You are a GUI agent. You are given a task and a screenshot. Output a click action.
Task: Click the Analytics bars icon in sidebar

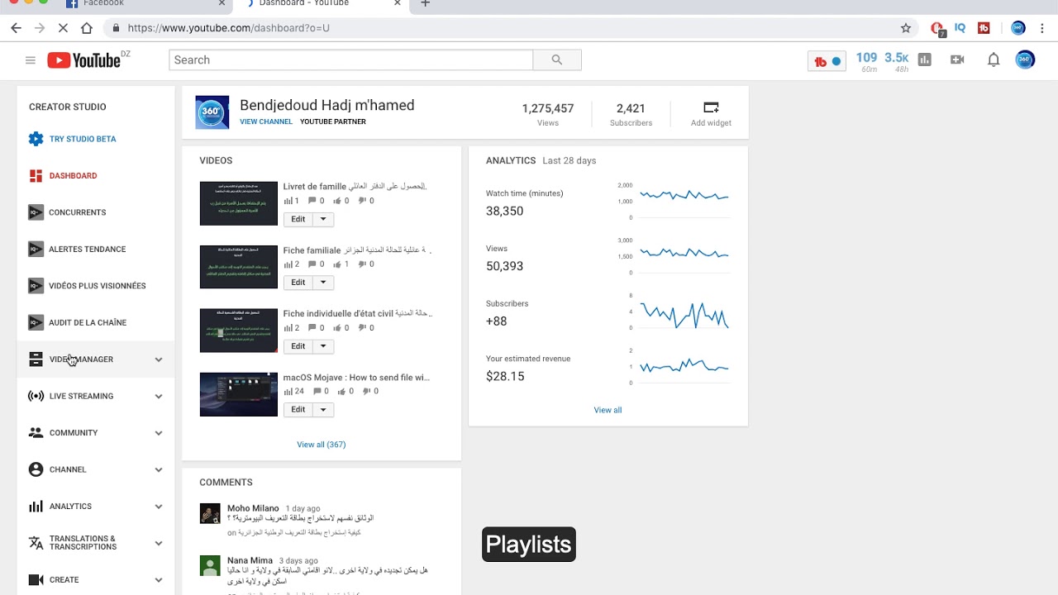coord(36,506)
